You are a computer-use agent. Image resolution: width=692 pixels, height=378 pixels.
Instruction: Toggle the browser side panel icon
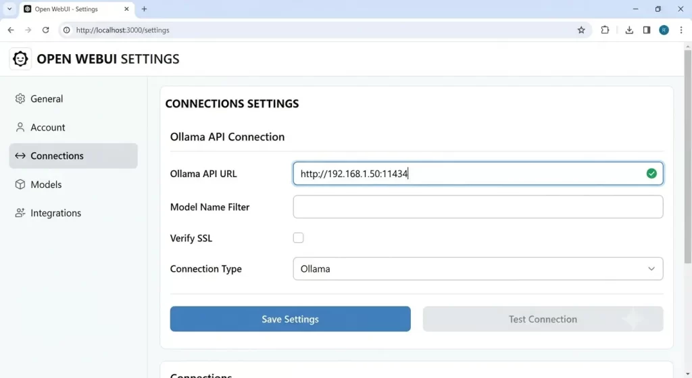647,30
